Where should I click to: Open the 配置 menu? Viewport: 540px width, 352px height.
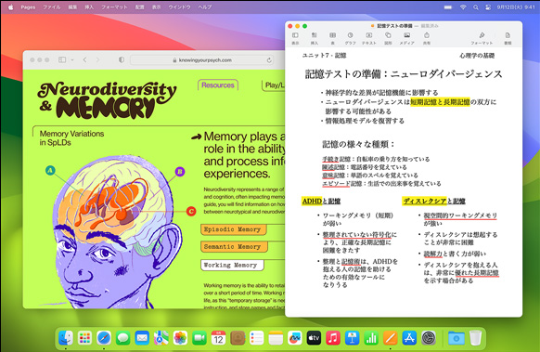click(x=139, y=7)
